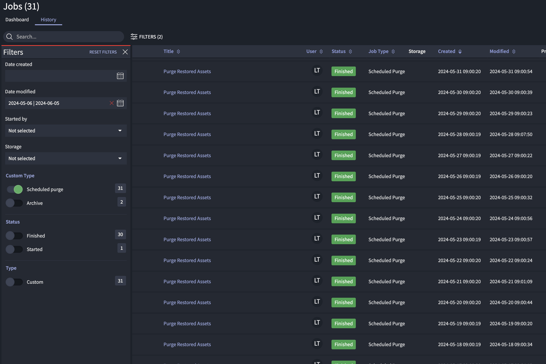Click LT user avatar in 2024-05-20 row
The height and width of the screenshot is (364, 546).
[317, 302]
